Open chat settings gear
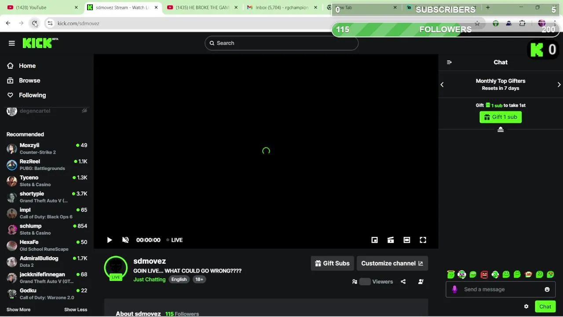Image resolution: width=563 pixels, height=317 pixels. click(x=526, y=306)
